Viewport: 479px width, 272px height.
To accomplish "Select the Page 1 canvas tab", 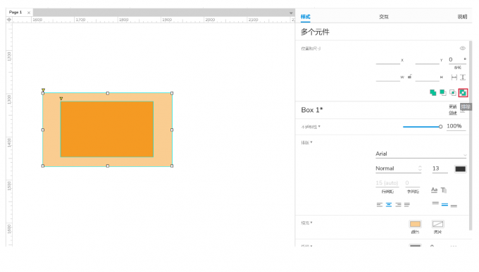I will click(x=15, y=12).
